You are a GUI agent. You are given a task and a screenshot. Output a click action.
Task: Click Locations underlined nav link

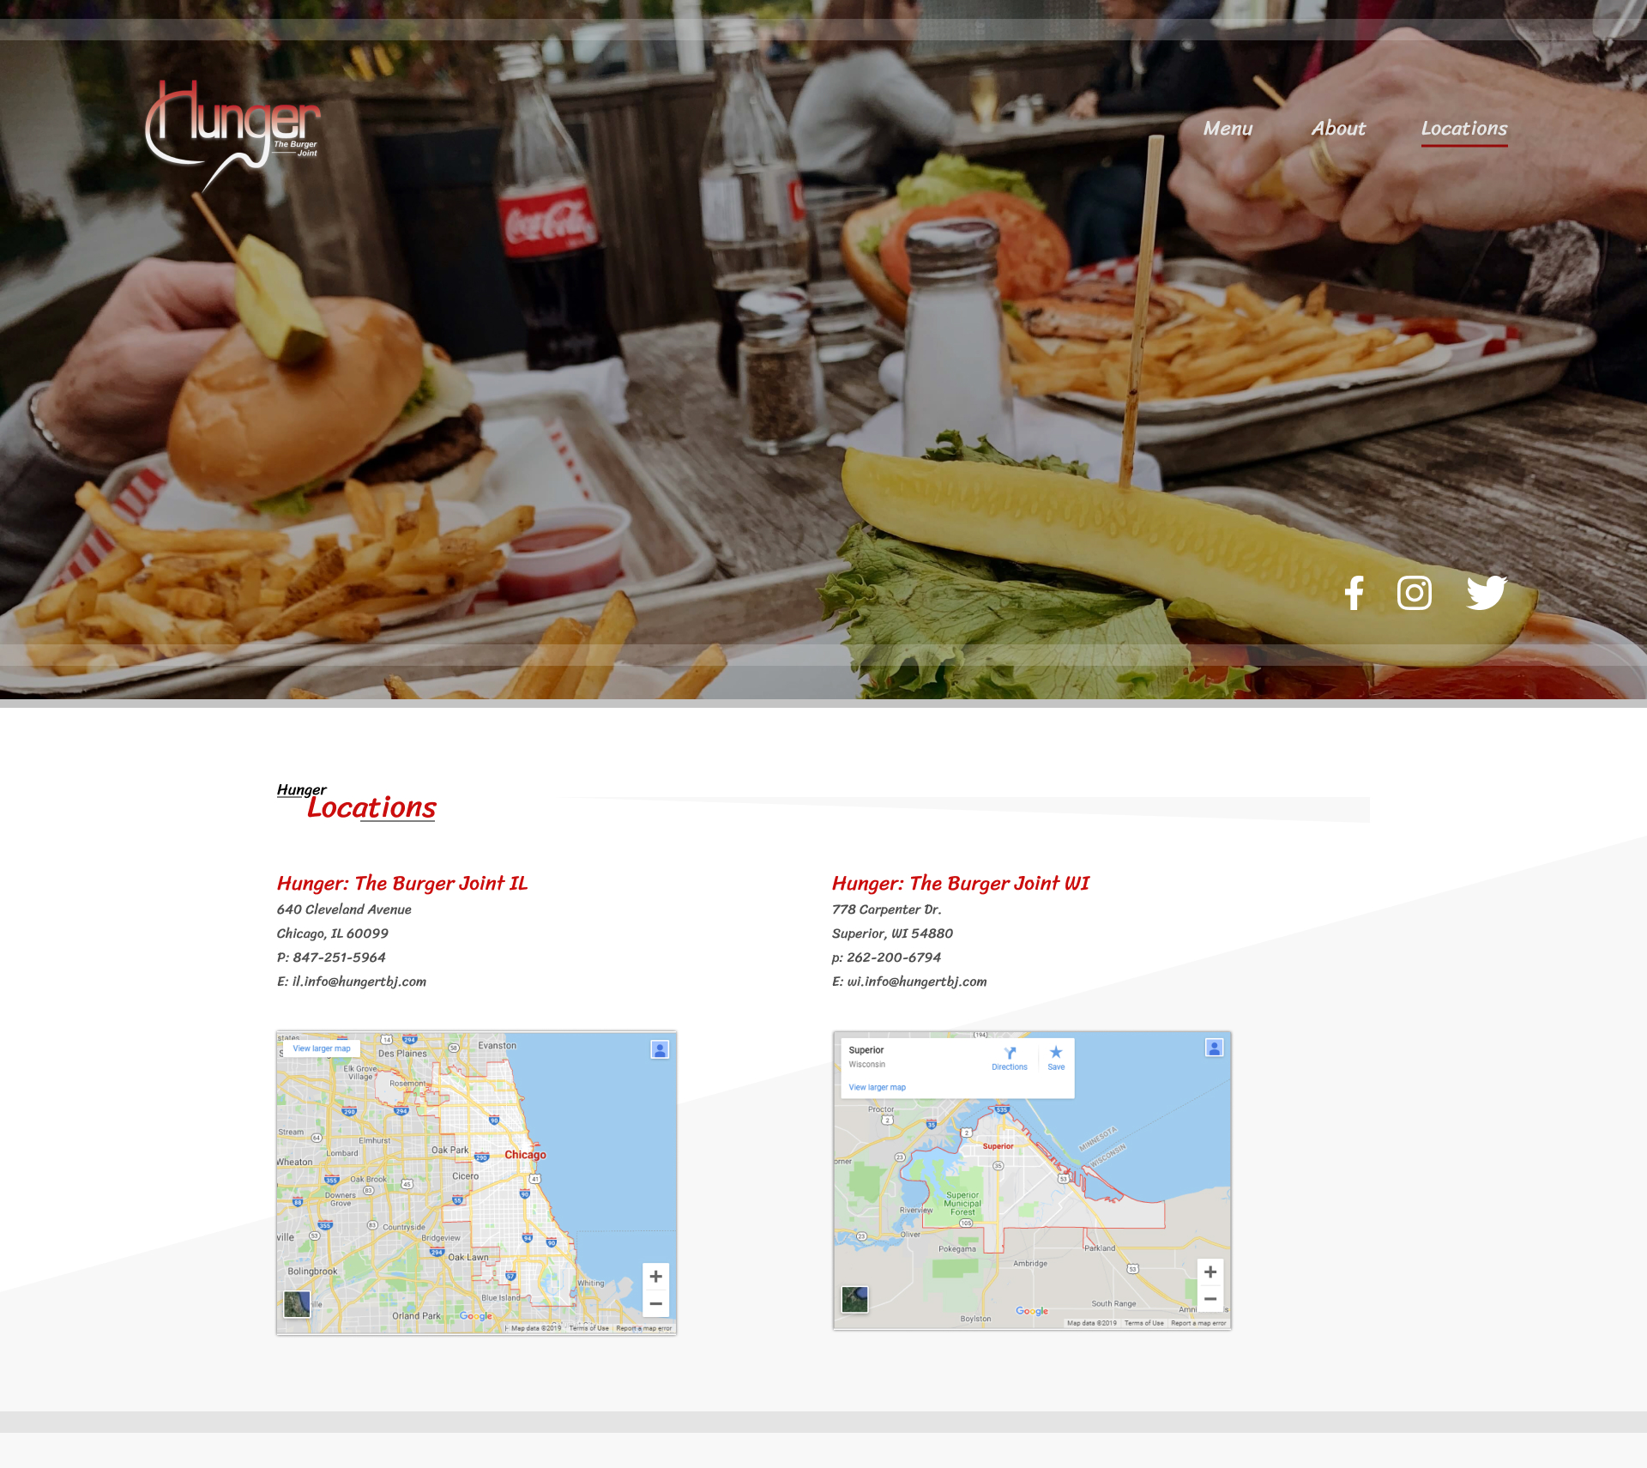pyautogui.click(x=1464, y=128)
